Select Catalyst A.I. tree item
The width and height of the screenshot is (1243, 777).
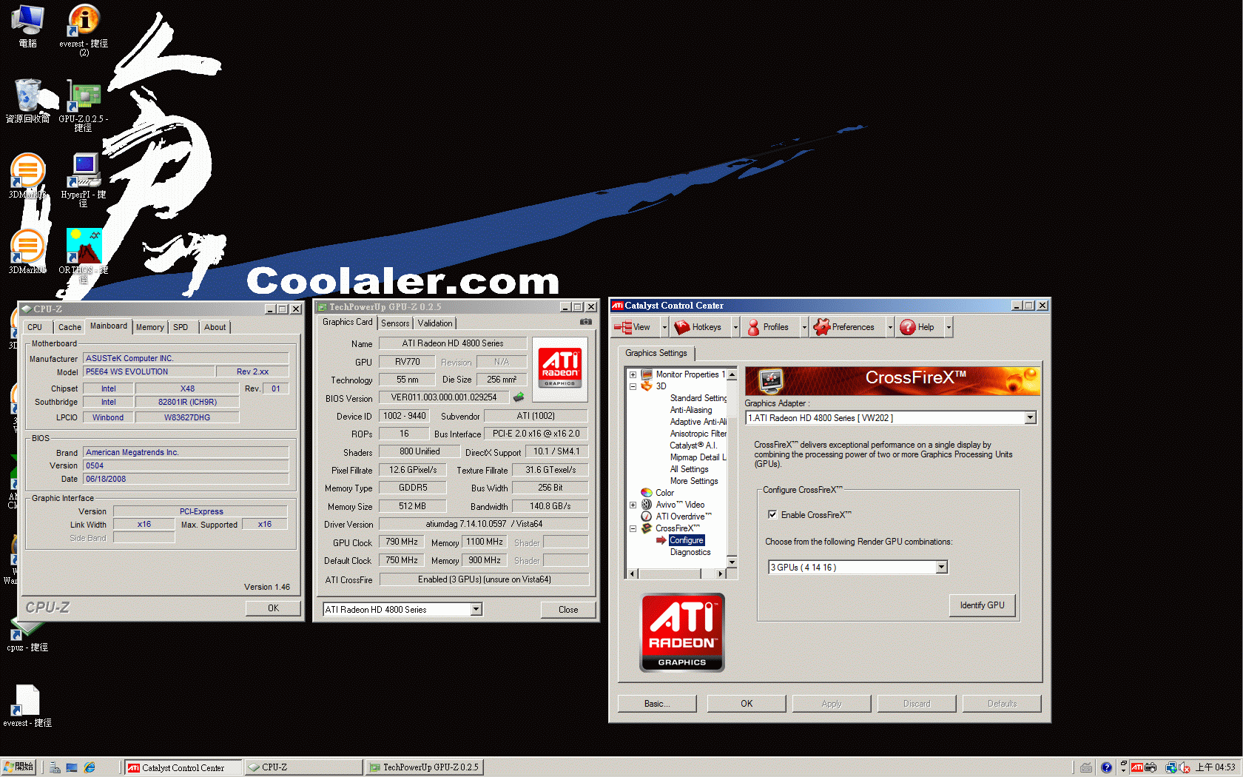(693, 445)
